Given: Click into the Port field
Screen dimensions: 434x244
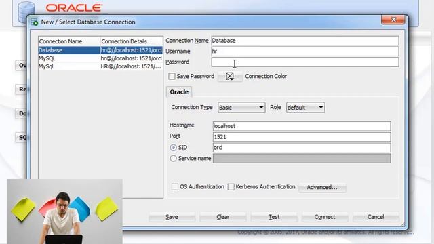Looking at the screenshot, I should [302, 137].
